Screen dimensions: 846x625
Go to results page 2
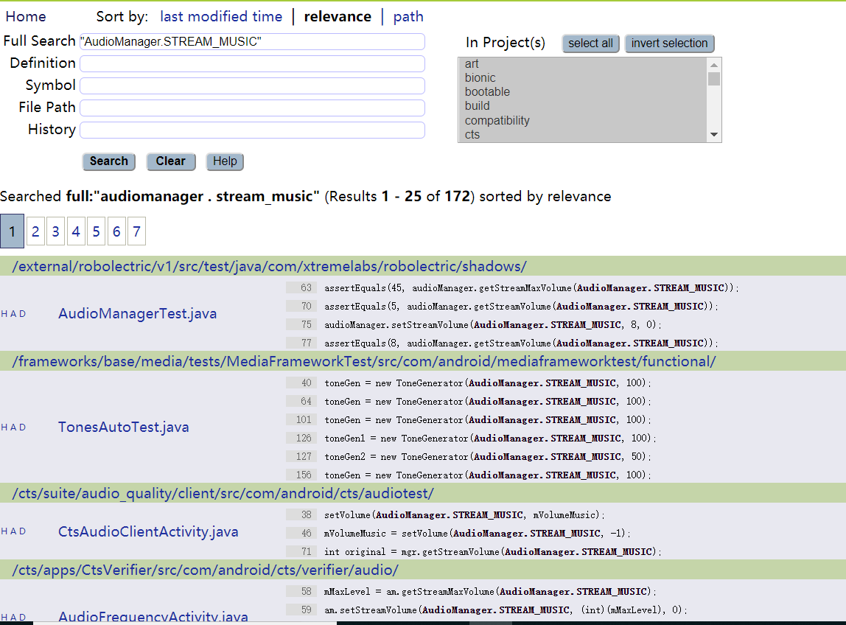[35, 231]
